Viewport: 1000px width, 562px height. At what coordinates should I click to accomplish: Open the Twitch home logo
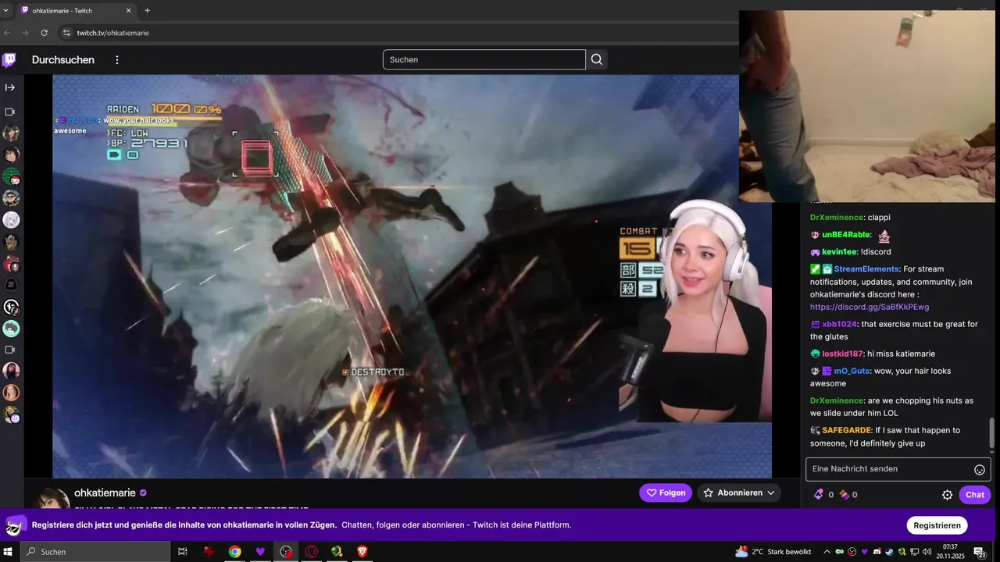[x=9, y=60]
